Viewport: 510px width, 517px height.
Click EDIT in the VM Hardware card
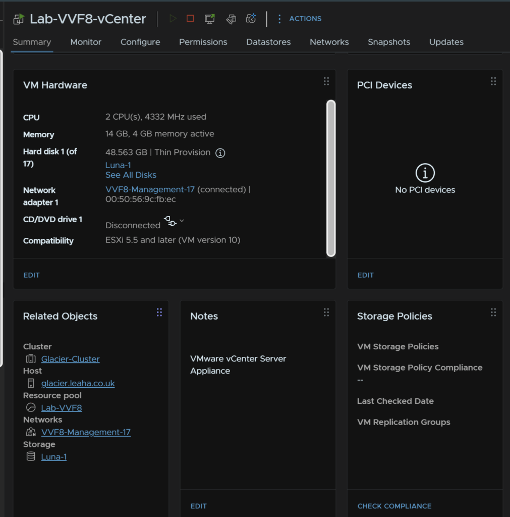coord(32,275)
